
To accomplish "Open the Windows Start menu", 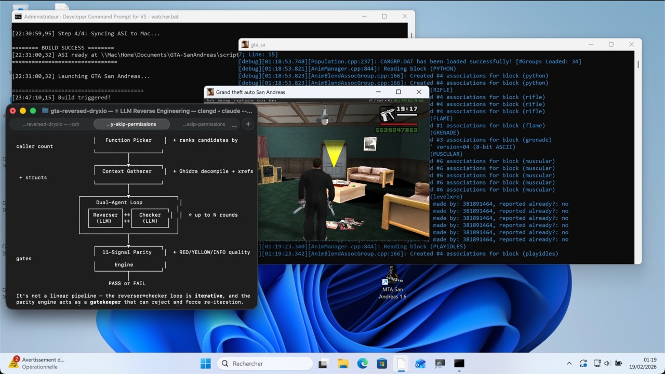I will tap(206, 364).
